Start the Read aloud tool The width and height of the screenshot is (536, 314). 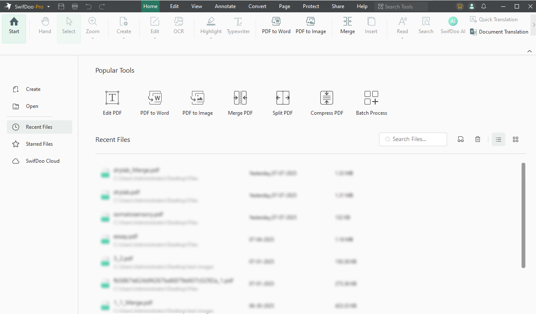pos(402,25)
